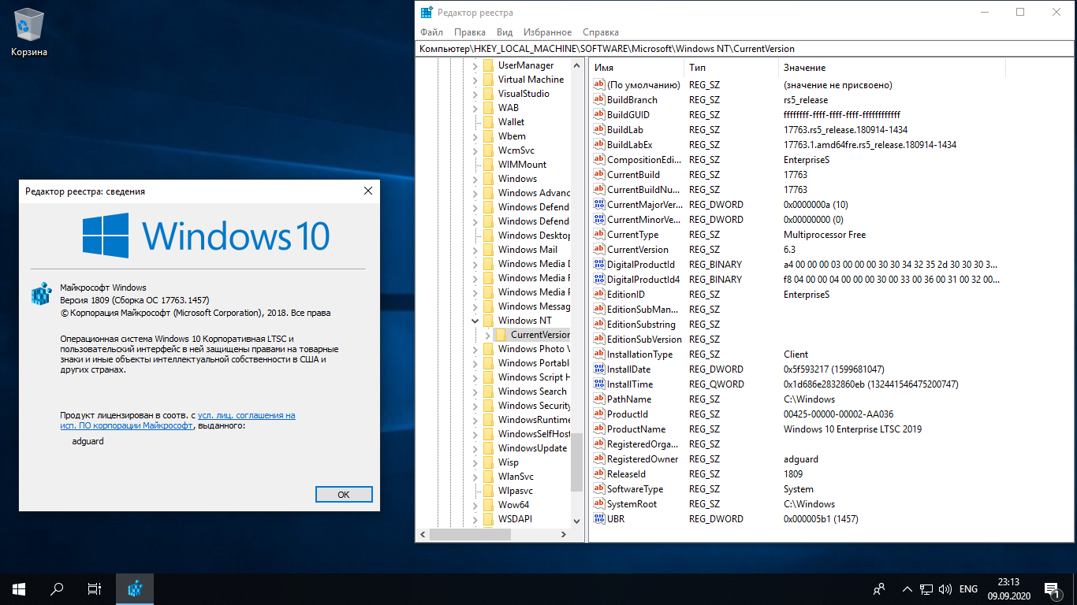Click the Значение column header
The width and height of the screenshot is (1077, 605).
pos(892,68)
